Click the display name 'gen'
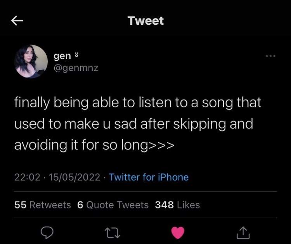Screen dimensions: 291x244 [x=62, y=56]
